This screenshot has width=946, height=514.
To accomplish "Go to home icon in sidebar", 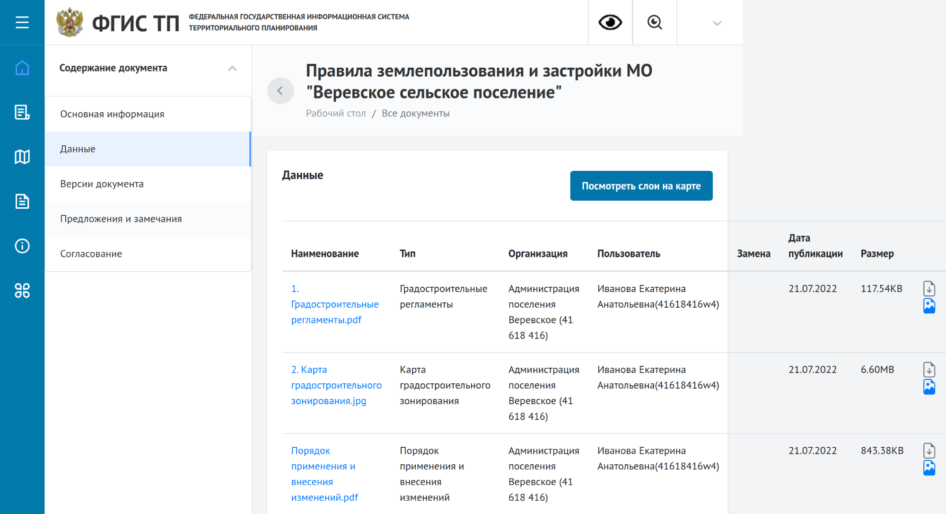I will tap(22, 68).
